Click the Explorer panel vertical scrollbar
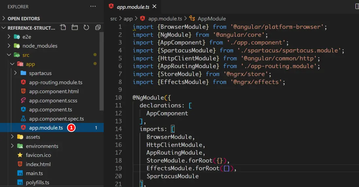The height and width of the screenshot is (187, 359). (102, 72)
